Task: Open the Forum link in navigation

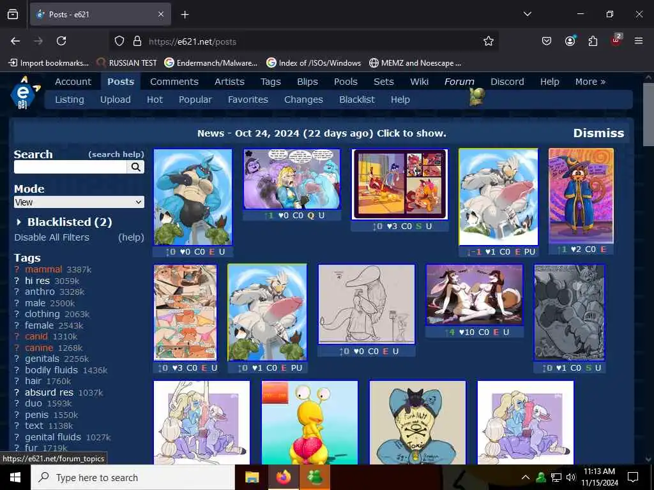Action: [459, 82]
